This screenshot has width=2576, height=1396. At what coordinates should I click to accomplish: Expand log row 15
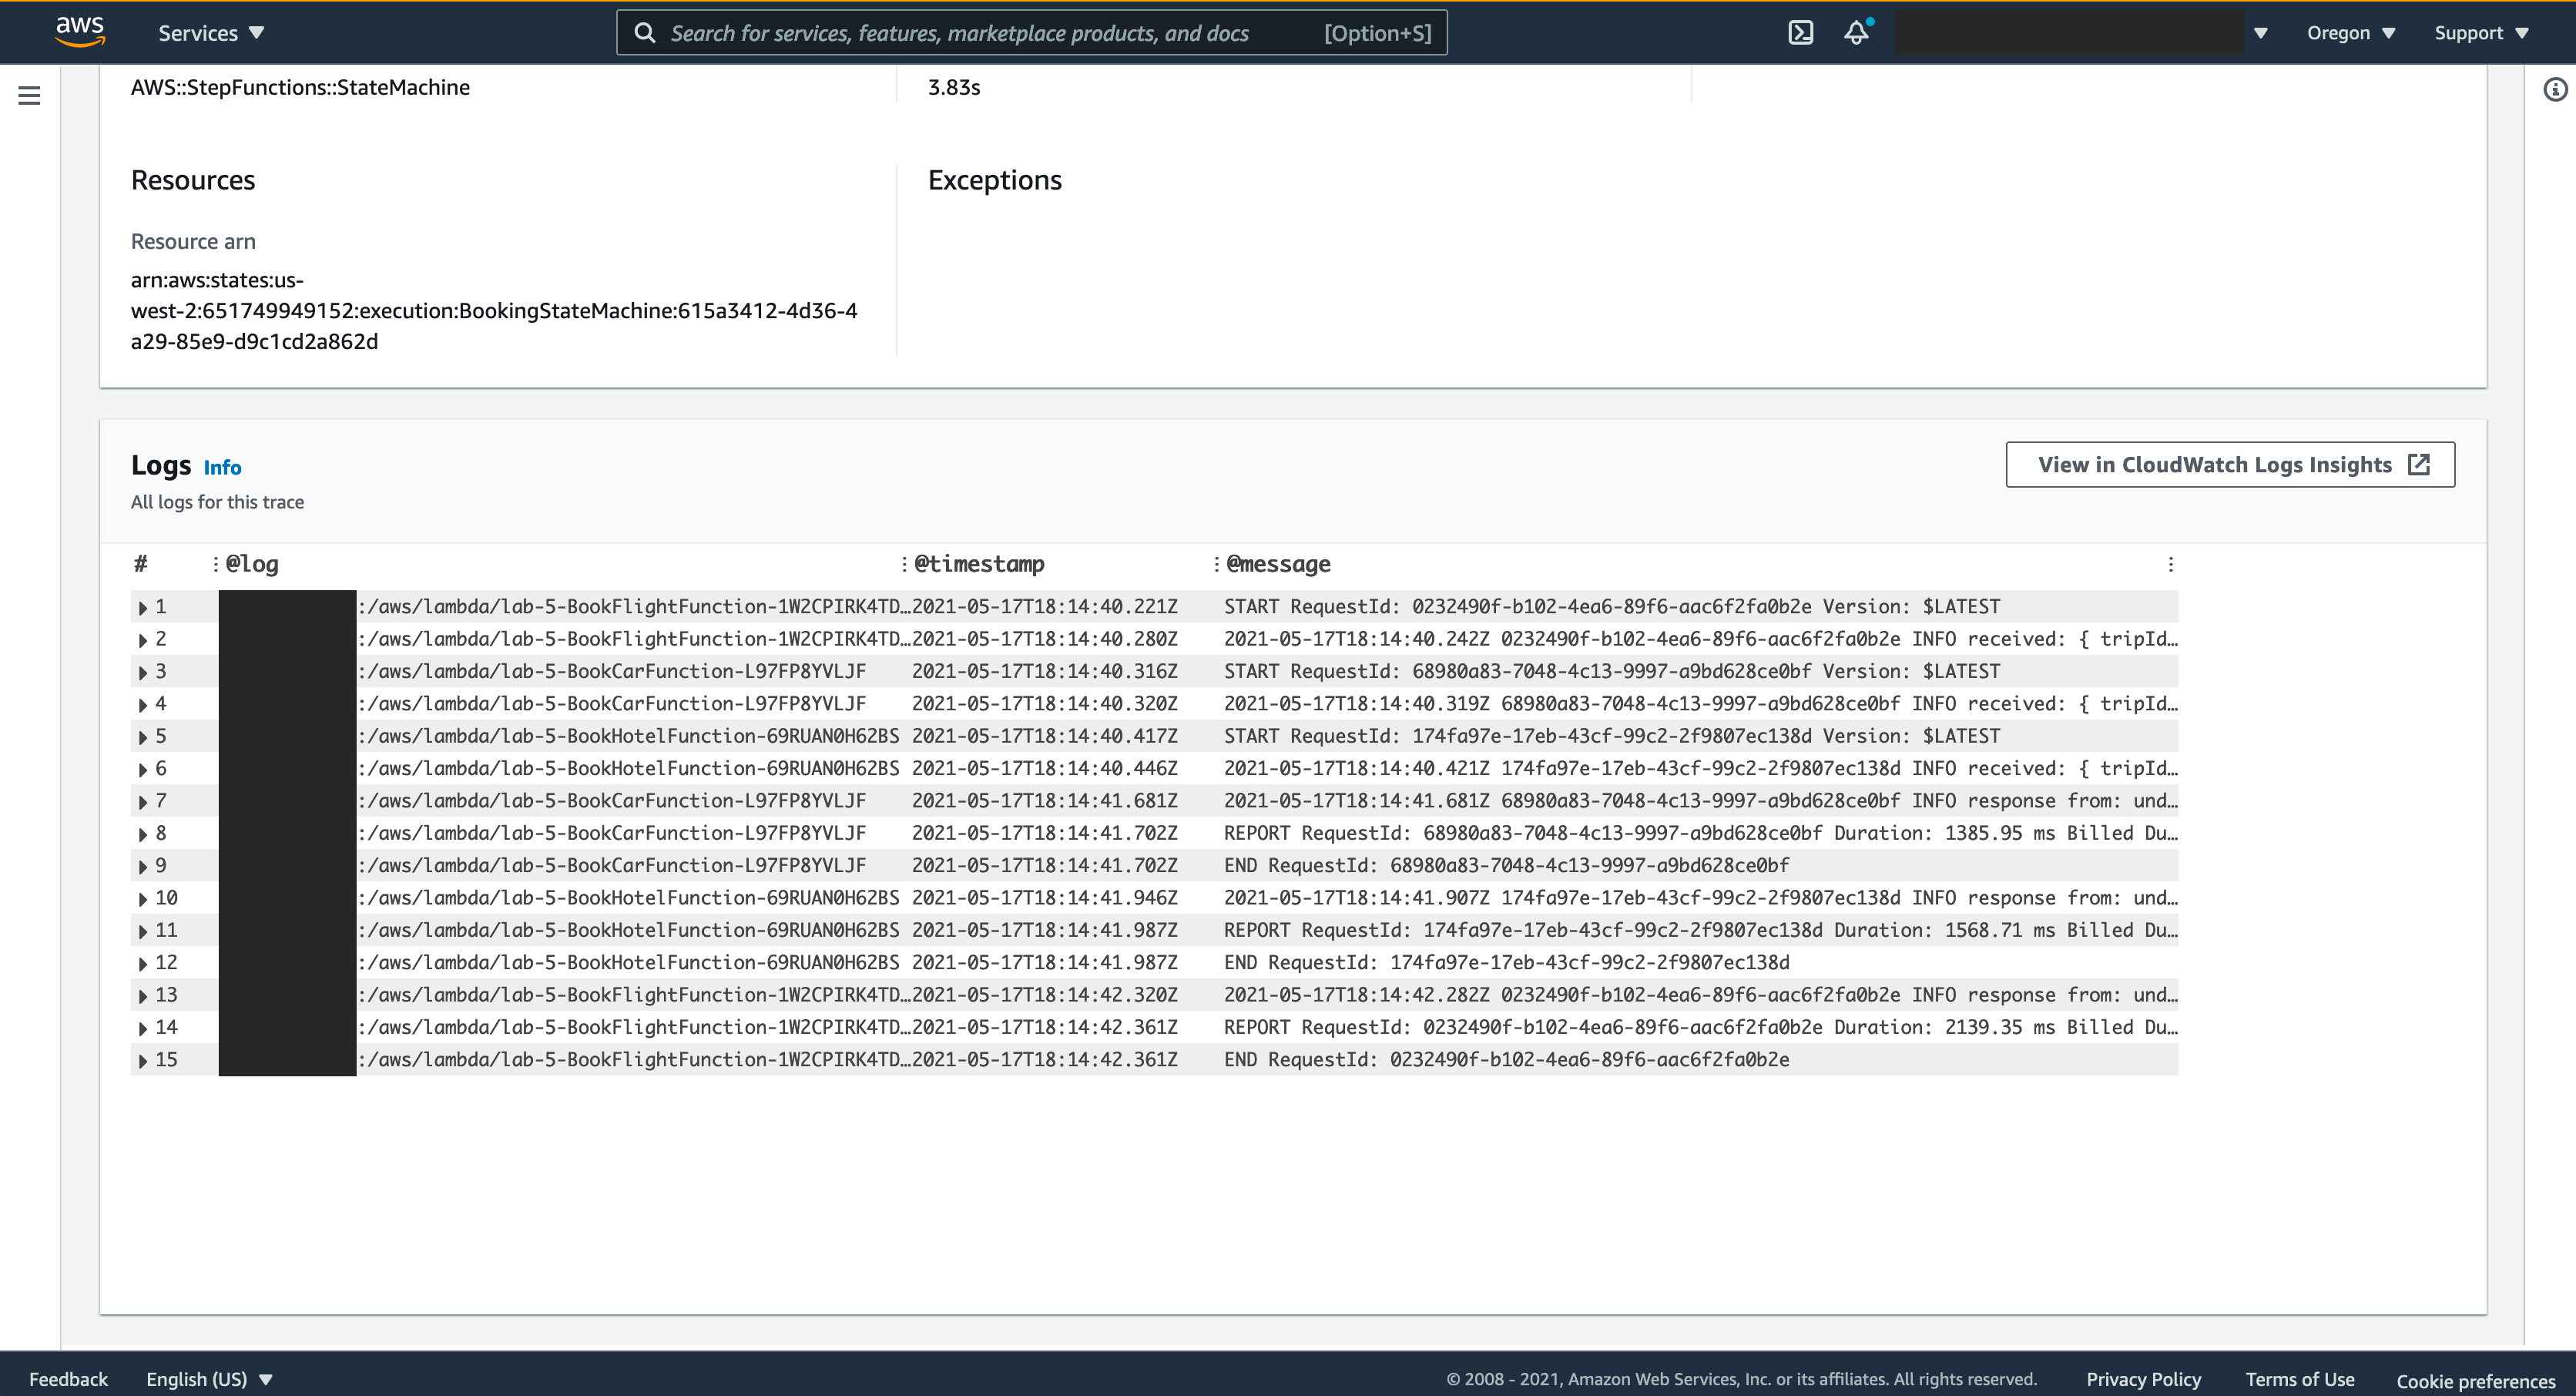point(143,1060)
